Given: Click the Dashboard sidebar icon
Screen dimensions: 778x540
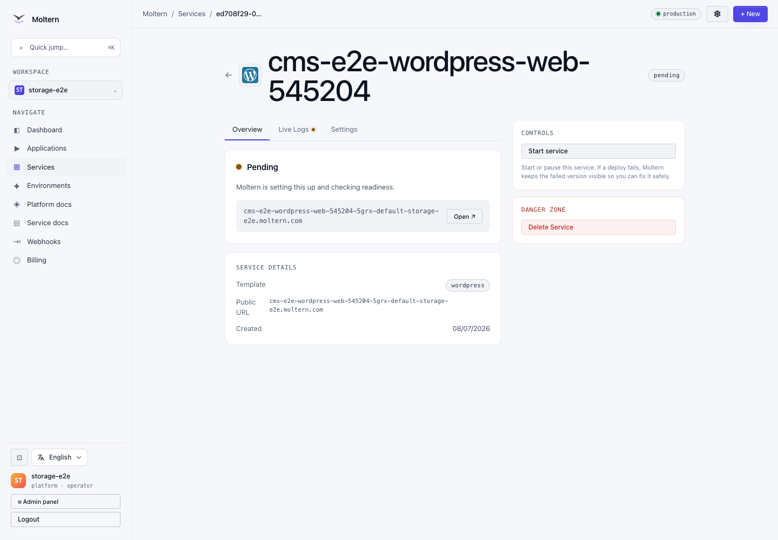Looking at the screenshot, I should pyautogui.click(x=17, y=130).
